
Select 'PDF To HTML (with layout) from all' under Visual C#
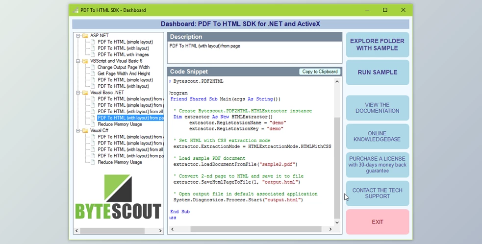click(130, 149)
